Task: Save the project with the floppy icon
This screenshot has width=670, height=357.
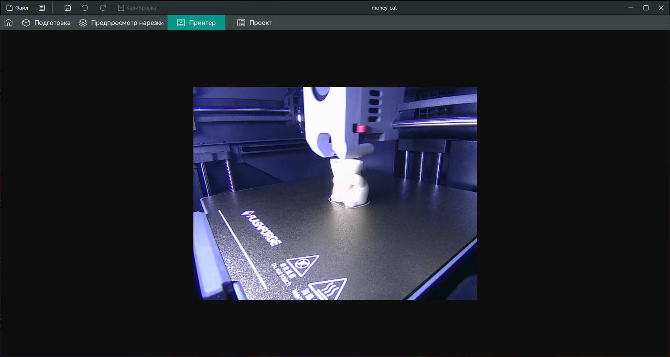Action: [x=67, y=8]
